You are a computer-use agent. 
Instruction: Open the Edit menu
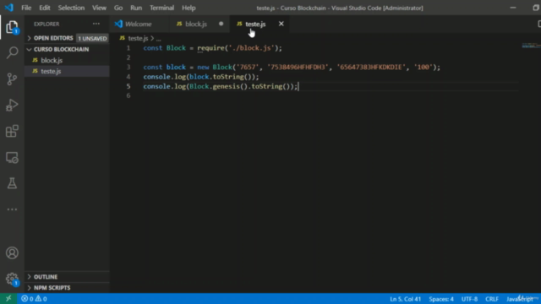(x=45, y=8)
